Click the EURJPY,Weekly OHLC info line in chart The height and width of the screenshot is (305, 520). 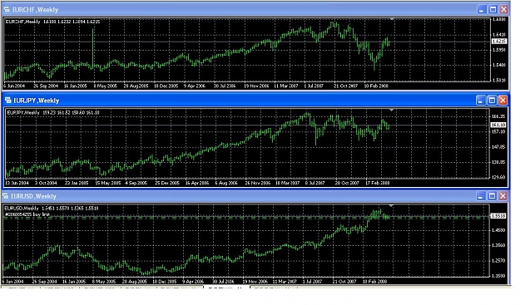point(53,112)
